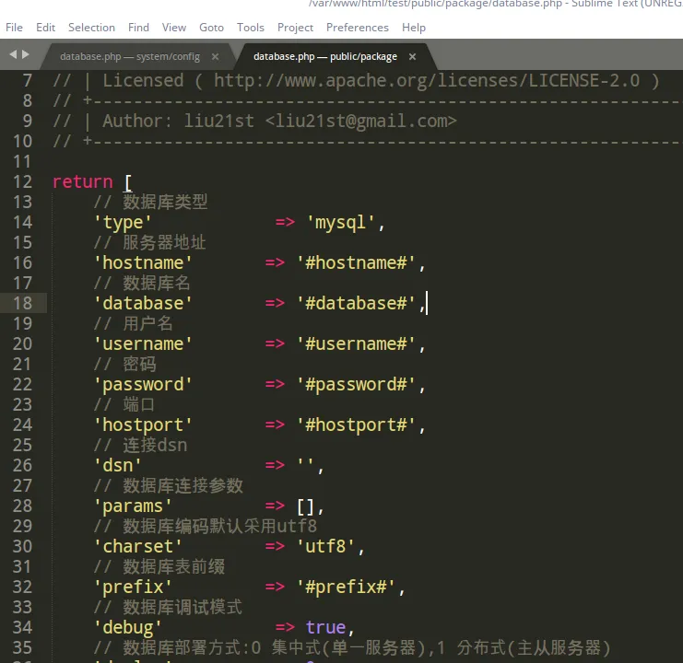Close the system/config database.php tab

click(x=215, y=56)
